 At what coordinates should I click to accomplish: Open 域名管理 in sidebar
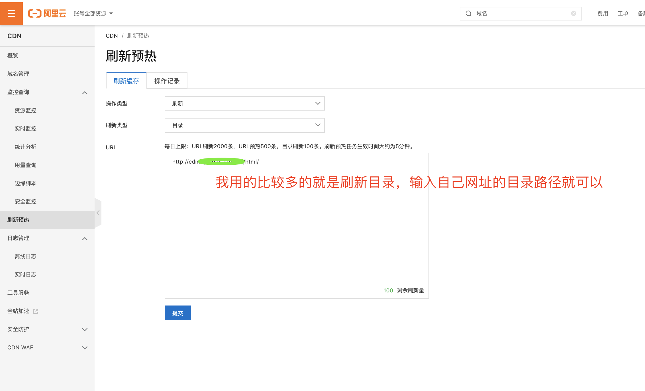[x=18, y=74]
